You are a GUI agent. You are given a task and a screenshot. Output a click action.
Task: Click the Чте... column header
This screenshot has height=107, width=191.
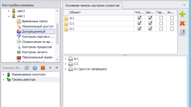coord(139,12)
